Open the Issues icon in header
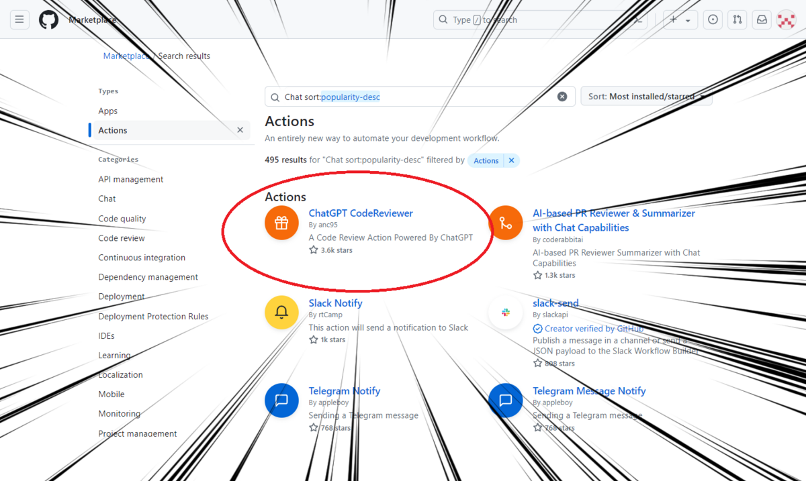Viewport: 806px width, 481px height. tap(713, 20)
